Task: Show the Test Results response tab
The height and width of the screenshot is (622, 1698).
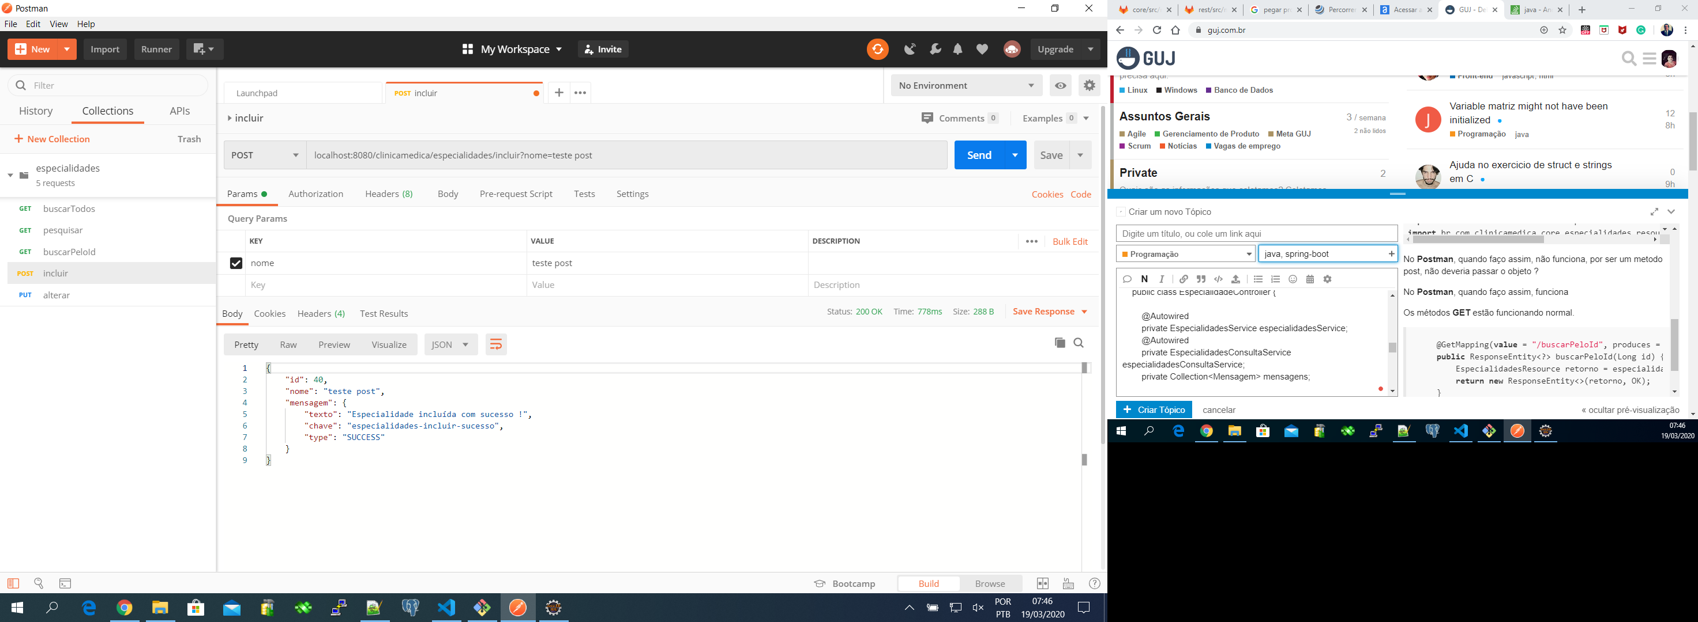Action: click(384, 314)
